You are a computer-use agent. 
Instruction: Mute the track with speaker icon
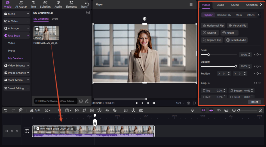pos(17,131)
